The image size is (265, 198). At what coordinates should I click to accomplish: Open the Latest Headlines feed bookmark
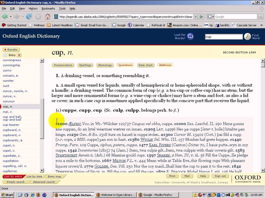(x=60, y=25)
